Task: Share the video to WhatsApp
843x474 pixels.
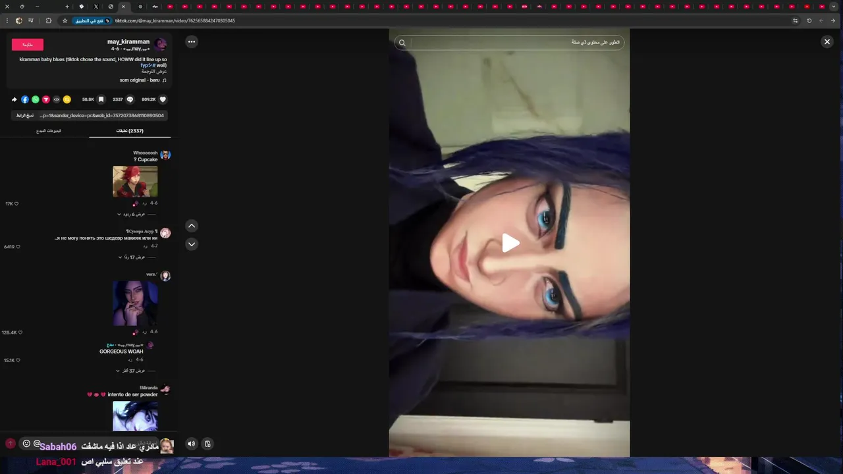Action: 36,99
